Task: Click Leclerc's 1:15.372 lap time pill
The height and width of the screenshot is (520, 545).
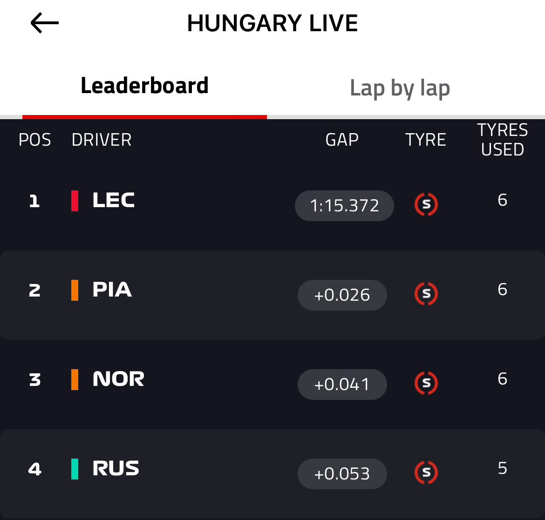Action: pos(344,205)
